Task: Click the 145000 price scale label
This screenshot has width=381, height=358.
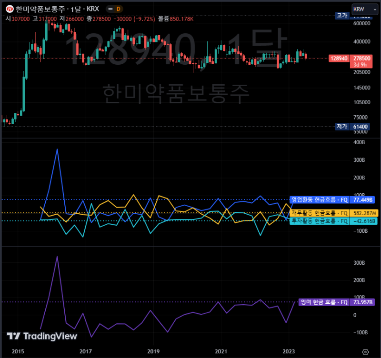Action: [362, 88]
